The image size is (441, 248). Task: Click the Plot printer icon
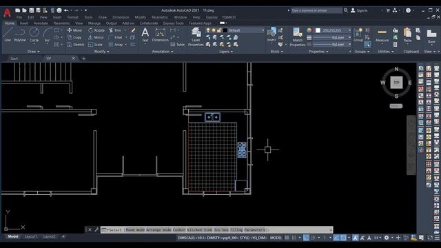point(59,10)
